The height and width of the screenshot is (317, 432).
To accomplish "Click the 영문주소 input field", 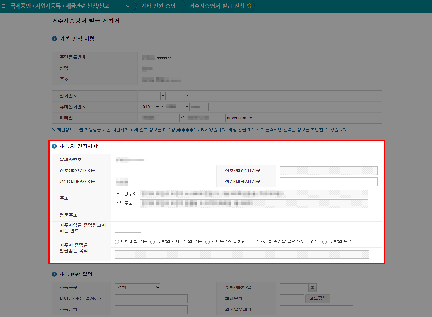I will [241, 216].
